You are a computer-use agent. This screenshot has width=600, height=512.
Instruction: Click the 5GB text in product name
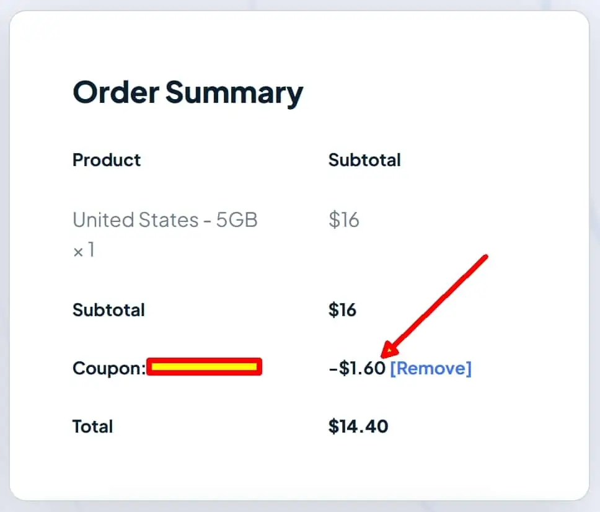coord(236,219)
